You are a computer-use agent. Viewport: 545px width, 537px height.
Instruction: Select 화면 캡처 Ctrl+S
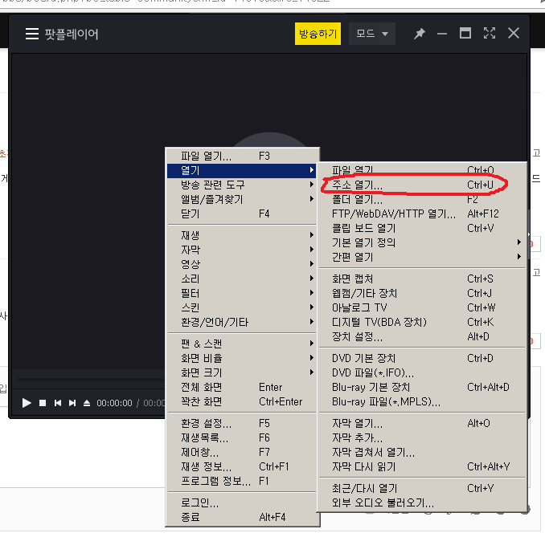click(x=421, y=279)
